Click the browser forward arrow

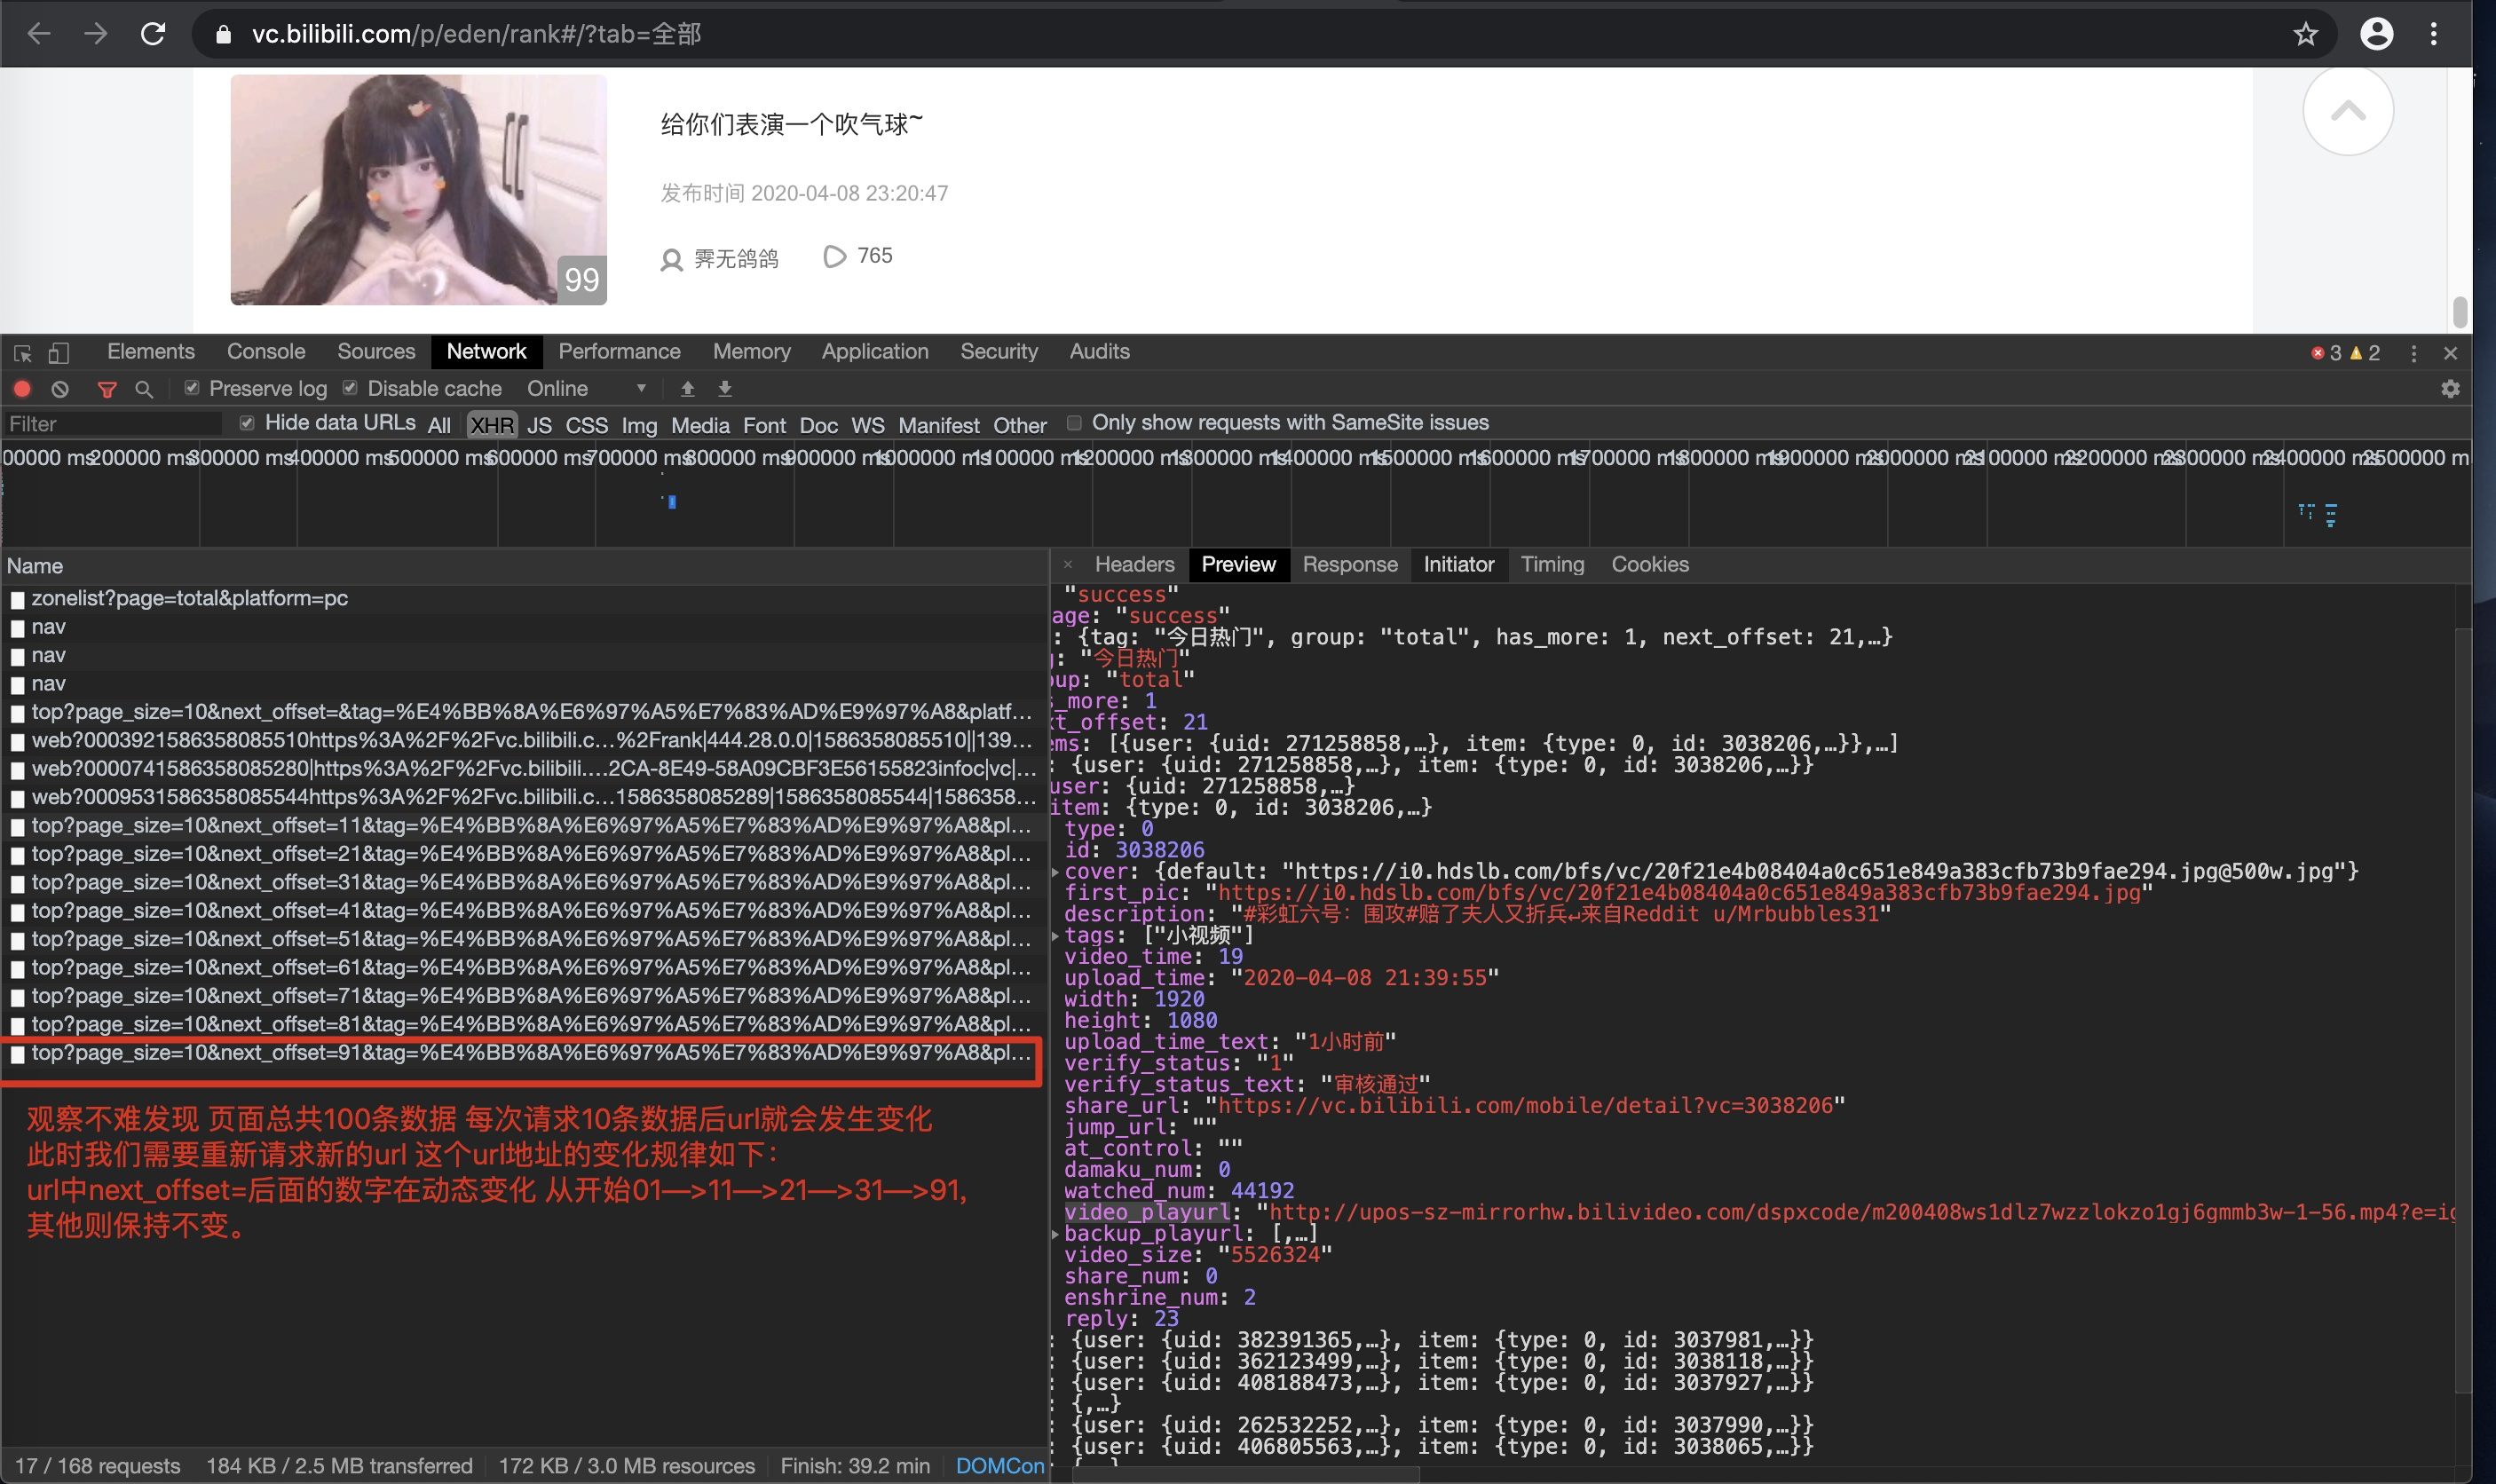click(96, 34)
